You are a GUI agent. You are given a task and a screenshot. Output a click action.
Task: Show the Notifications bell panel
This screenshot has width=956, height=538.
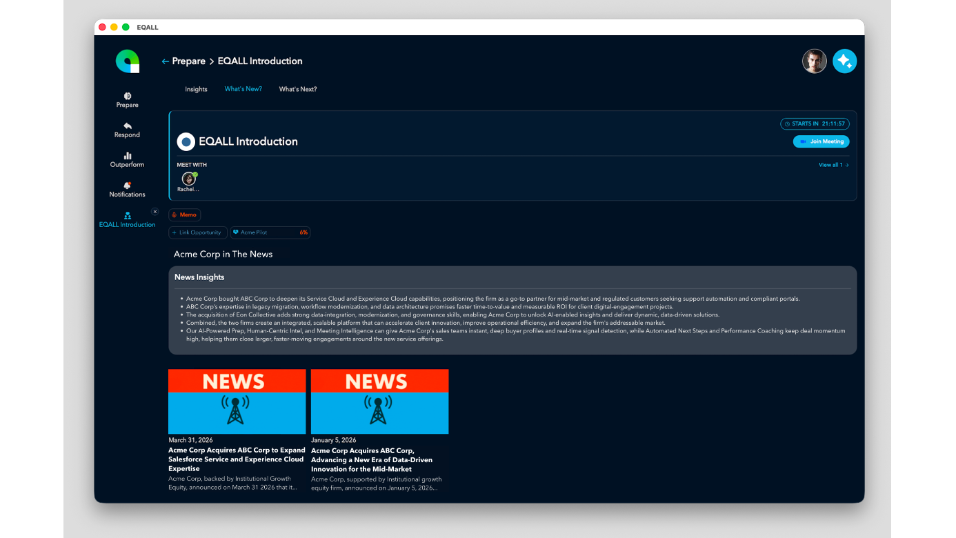point(128,190)
